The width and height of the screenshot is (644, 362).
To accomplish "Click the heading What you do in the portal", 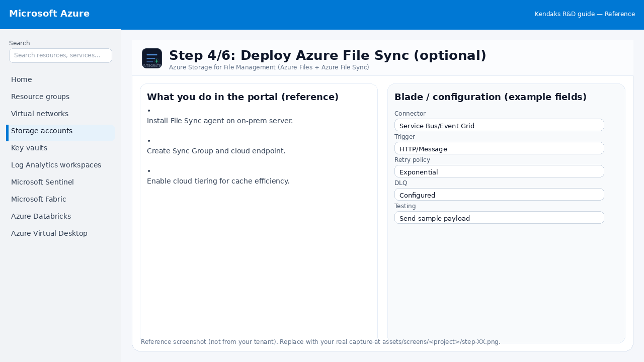I will (243, 97).
